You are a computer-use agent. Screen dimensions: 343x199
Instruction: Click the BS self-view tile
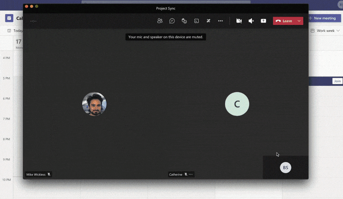click(285, 168)
